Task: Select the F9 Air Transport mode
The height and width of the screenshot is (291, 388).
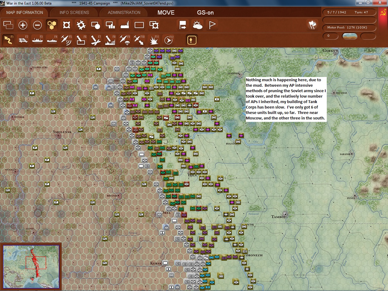Action: click(x=125, y=40)
